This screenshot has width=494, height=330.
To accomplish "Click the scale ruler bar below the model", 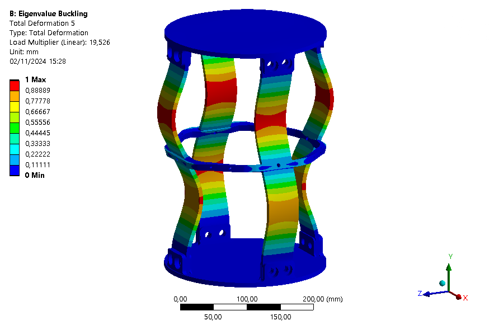I will [x=246, y=307].
